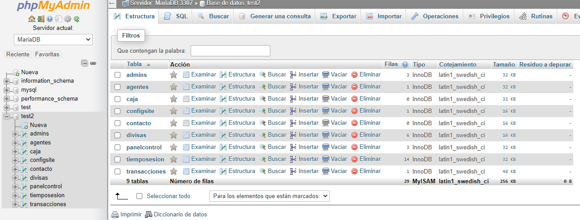Open the Privilegios tab
580x220 pixels.
489,16
